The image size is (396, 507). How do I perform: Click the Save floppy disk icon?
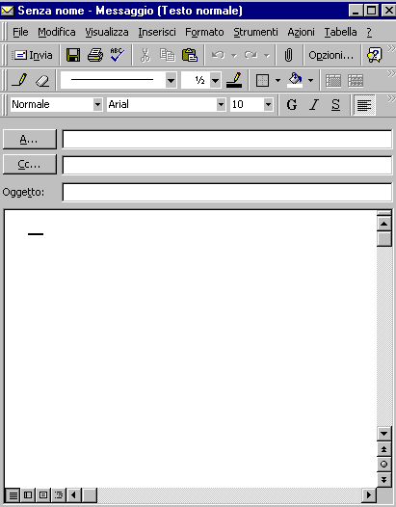click(x=73, y=55)
